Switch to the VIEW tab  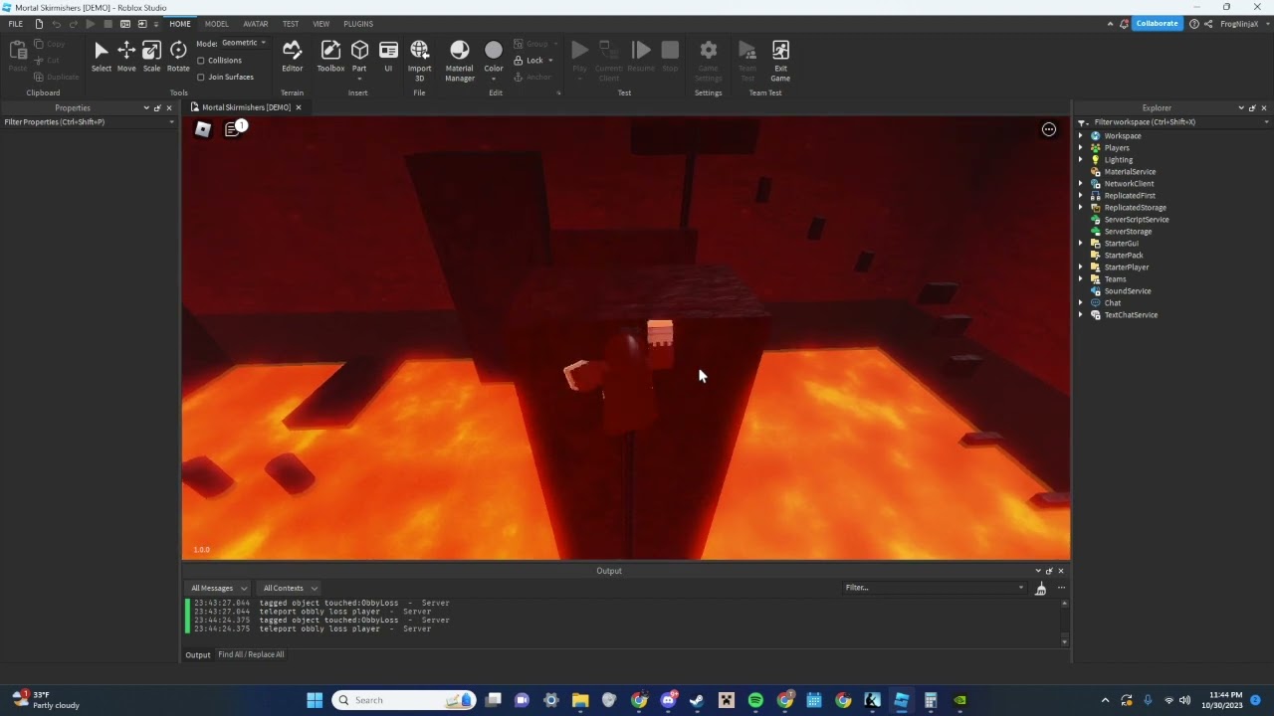320,24
